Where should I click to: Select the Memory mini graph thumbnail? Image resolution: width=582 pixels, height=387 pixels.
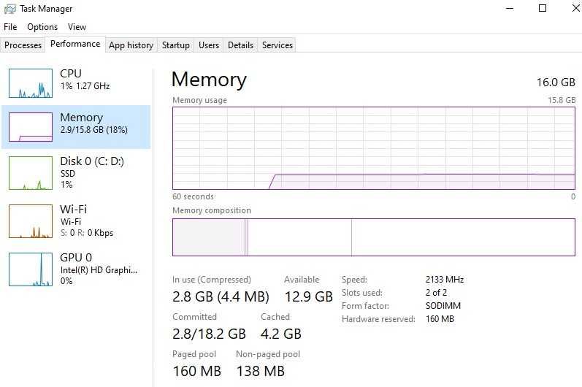pyautogui.click(x=31, y=127)
